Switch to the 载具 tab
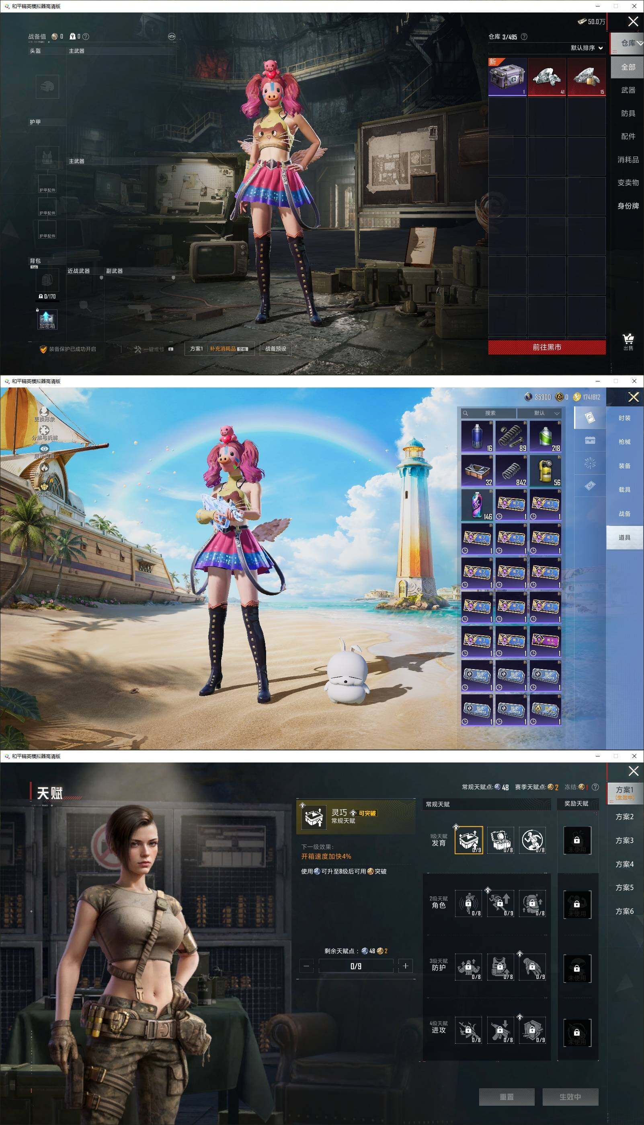The height and width of the screenshot is (1125, 644). (625, 490)
